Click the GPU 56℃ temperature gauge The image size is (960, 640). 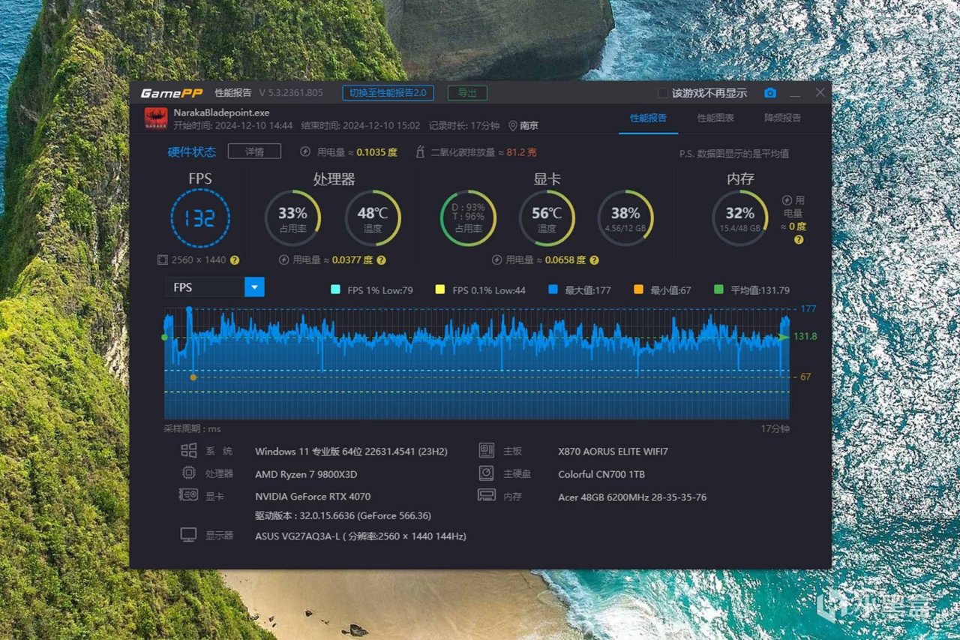(x=547, y=218)
